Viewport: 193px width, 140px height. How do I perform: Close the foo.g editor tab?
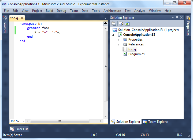(x=22, y=18)
